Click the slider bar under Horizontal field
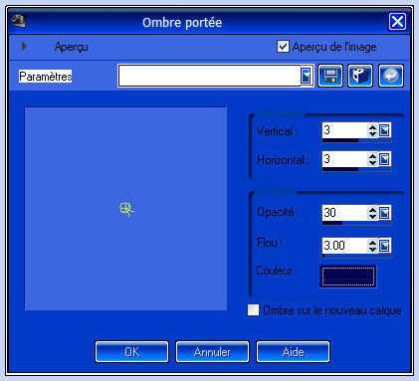Image resolution: width=419 pixels, height=381 pixels. pyautogui.click(x=356, y=169)
